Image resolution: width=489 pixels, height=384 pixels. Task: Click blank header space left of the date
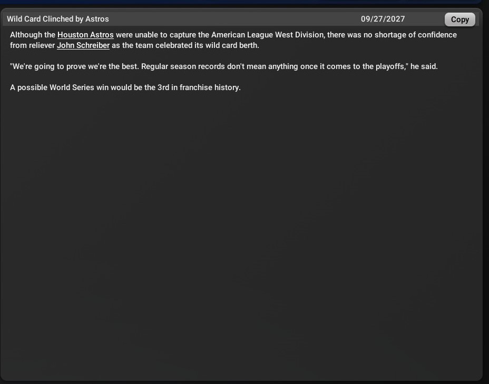tap(237, 19)
